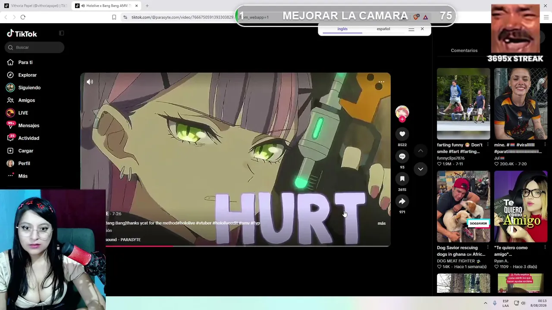This screenshot has width=552, height=310.
Task: Mute the video with the speaker icon
Action: point(90,82)
